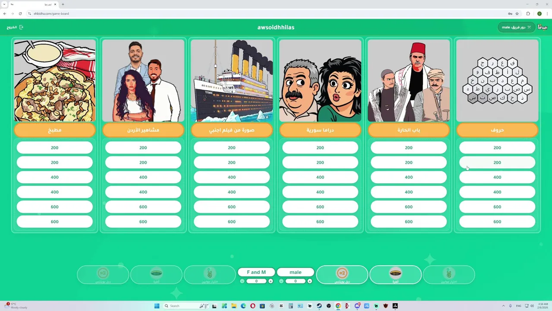
Task: Pick second 200 question under حروف
Action: coord(497,162)
